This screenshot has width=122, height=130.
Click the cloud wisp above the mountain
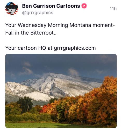pos(73,72)
